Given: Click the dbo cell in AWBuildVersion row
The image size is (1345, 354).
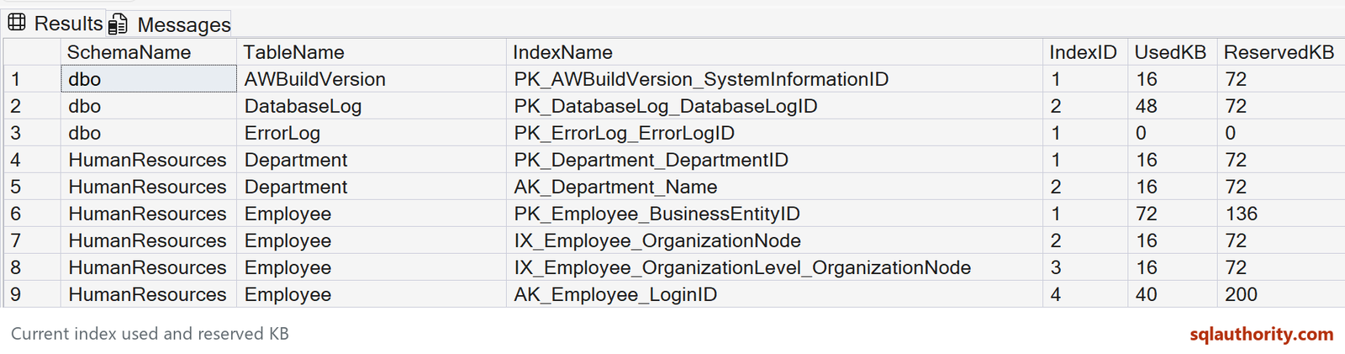Looking at the screenshot, I should (149, 79).
